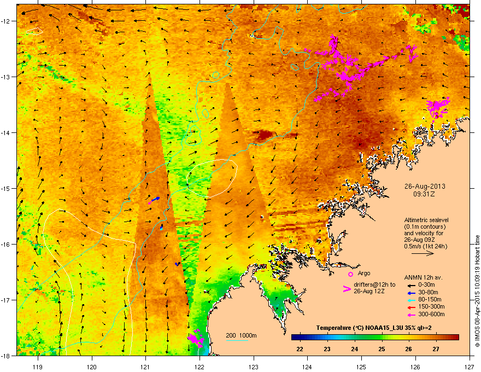
Task: Click the 'ANMN 12h av.' heading
Action: pos(423,277)
